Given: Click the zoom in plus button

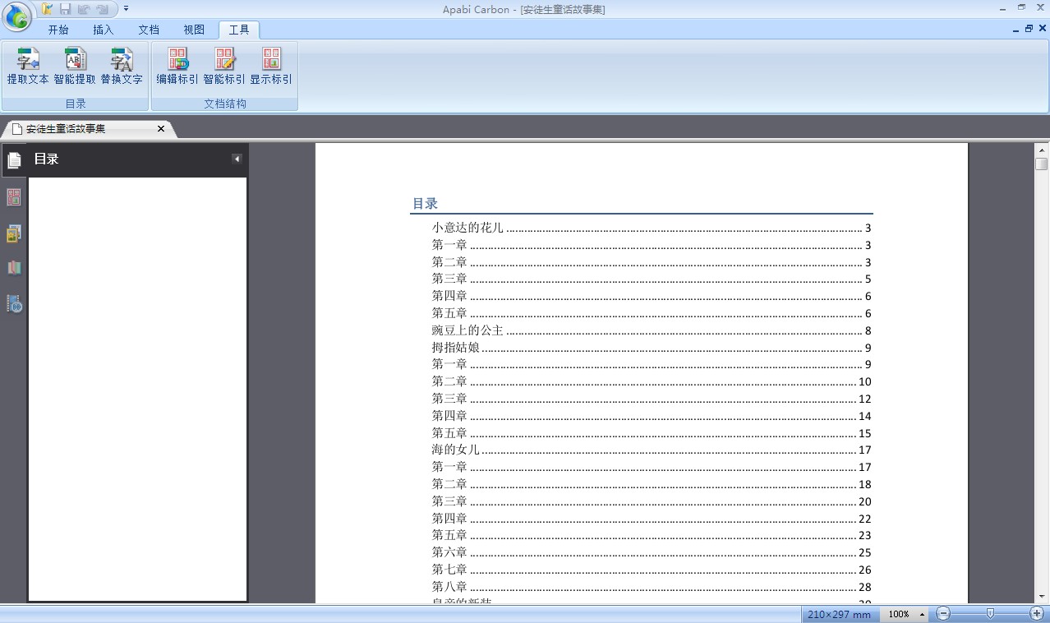Looking at the screenshot, I should (x=1037, y=614).
